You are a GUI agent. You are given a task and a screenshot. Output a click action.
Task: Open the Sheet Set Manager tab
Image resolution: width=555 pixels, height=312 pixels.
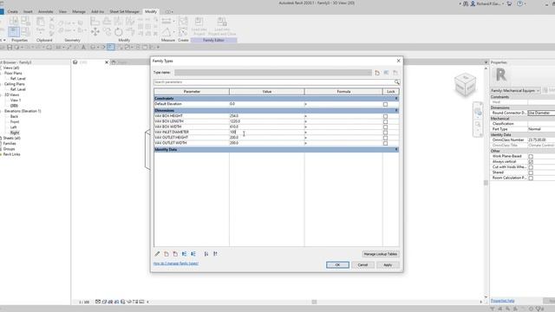point(124,11)
